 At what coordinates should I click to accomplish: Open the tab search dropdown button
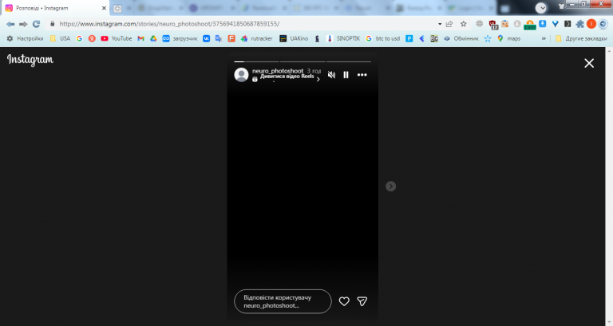540,8
